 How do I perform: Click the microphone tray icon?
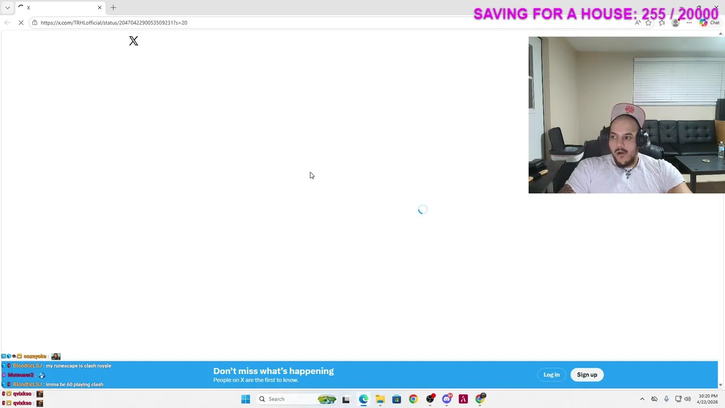click(x=666, y=399)
